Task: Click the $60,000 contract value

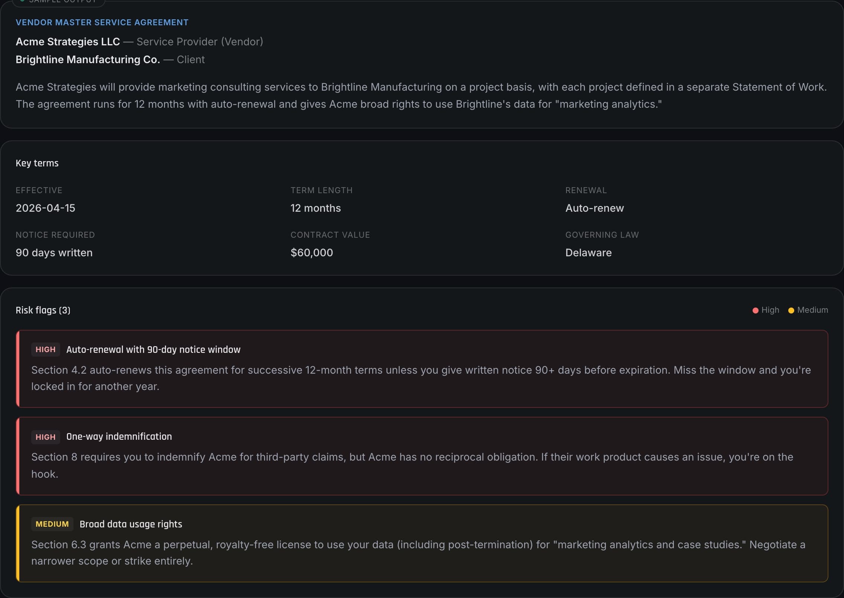Action: coord(312,253)
